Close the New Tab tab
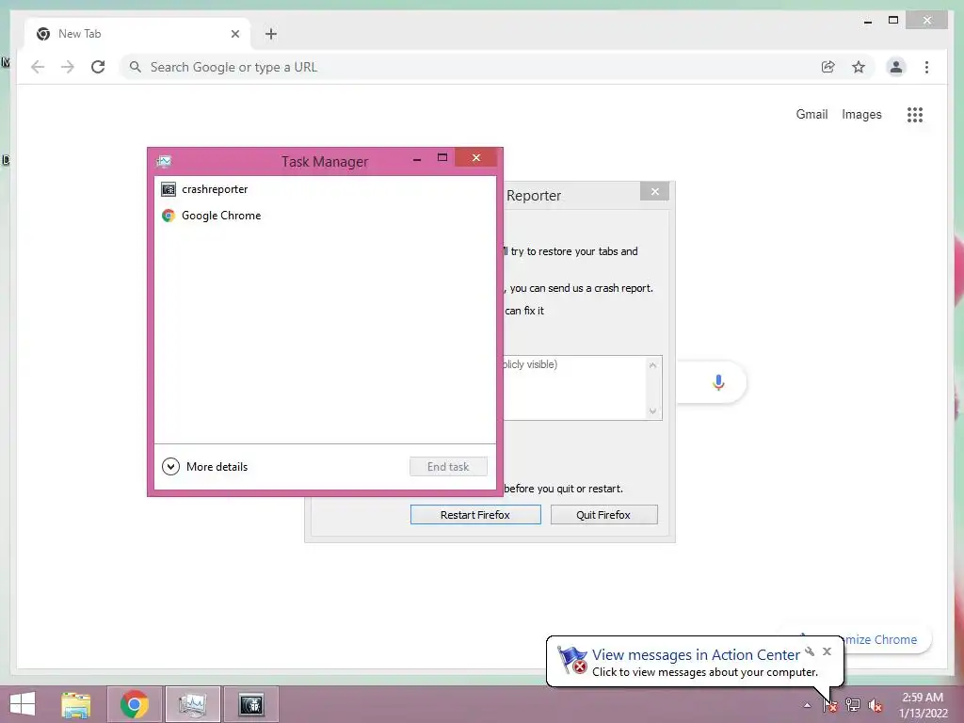The image size is (964, 723). tap(234, 34)
